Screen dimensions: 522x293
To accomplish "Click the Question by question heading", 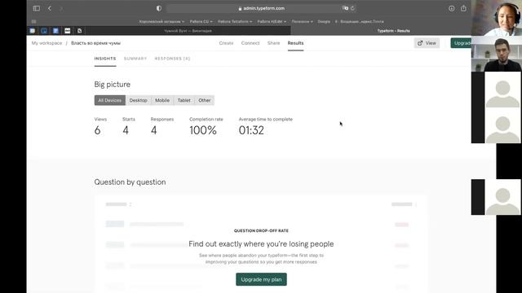I will pos(130,182).
